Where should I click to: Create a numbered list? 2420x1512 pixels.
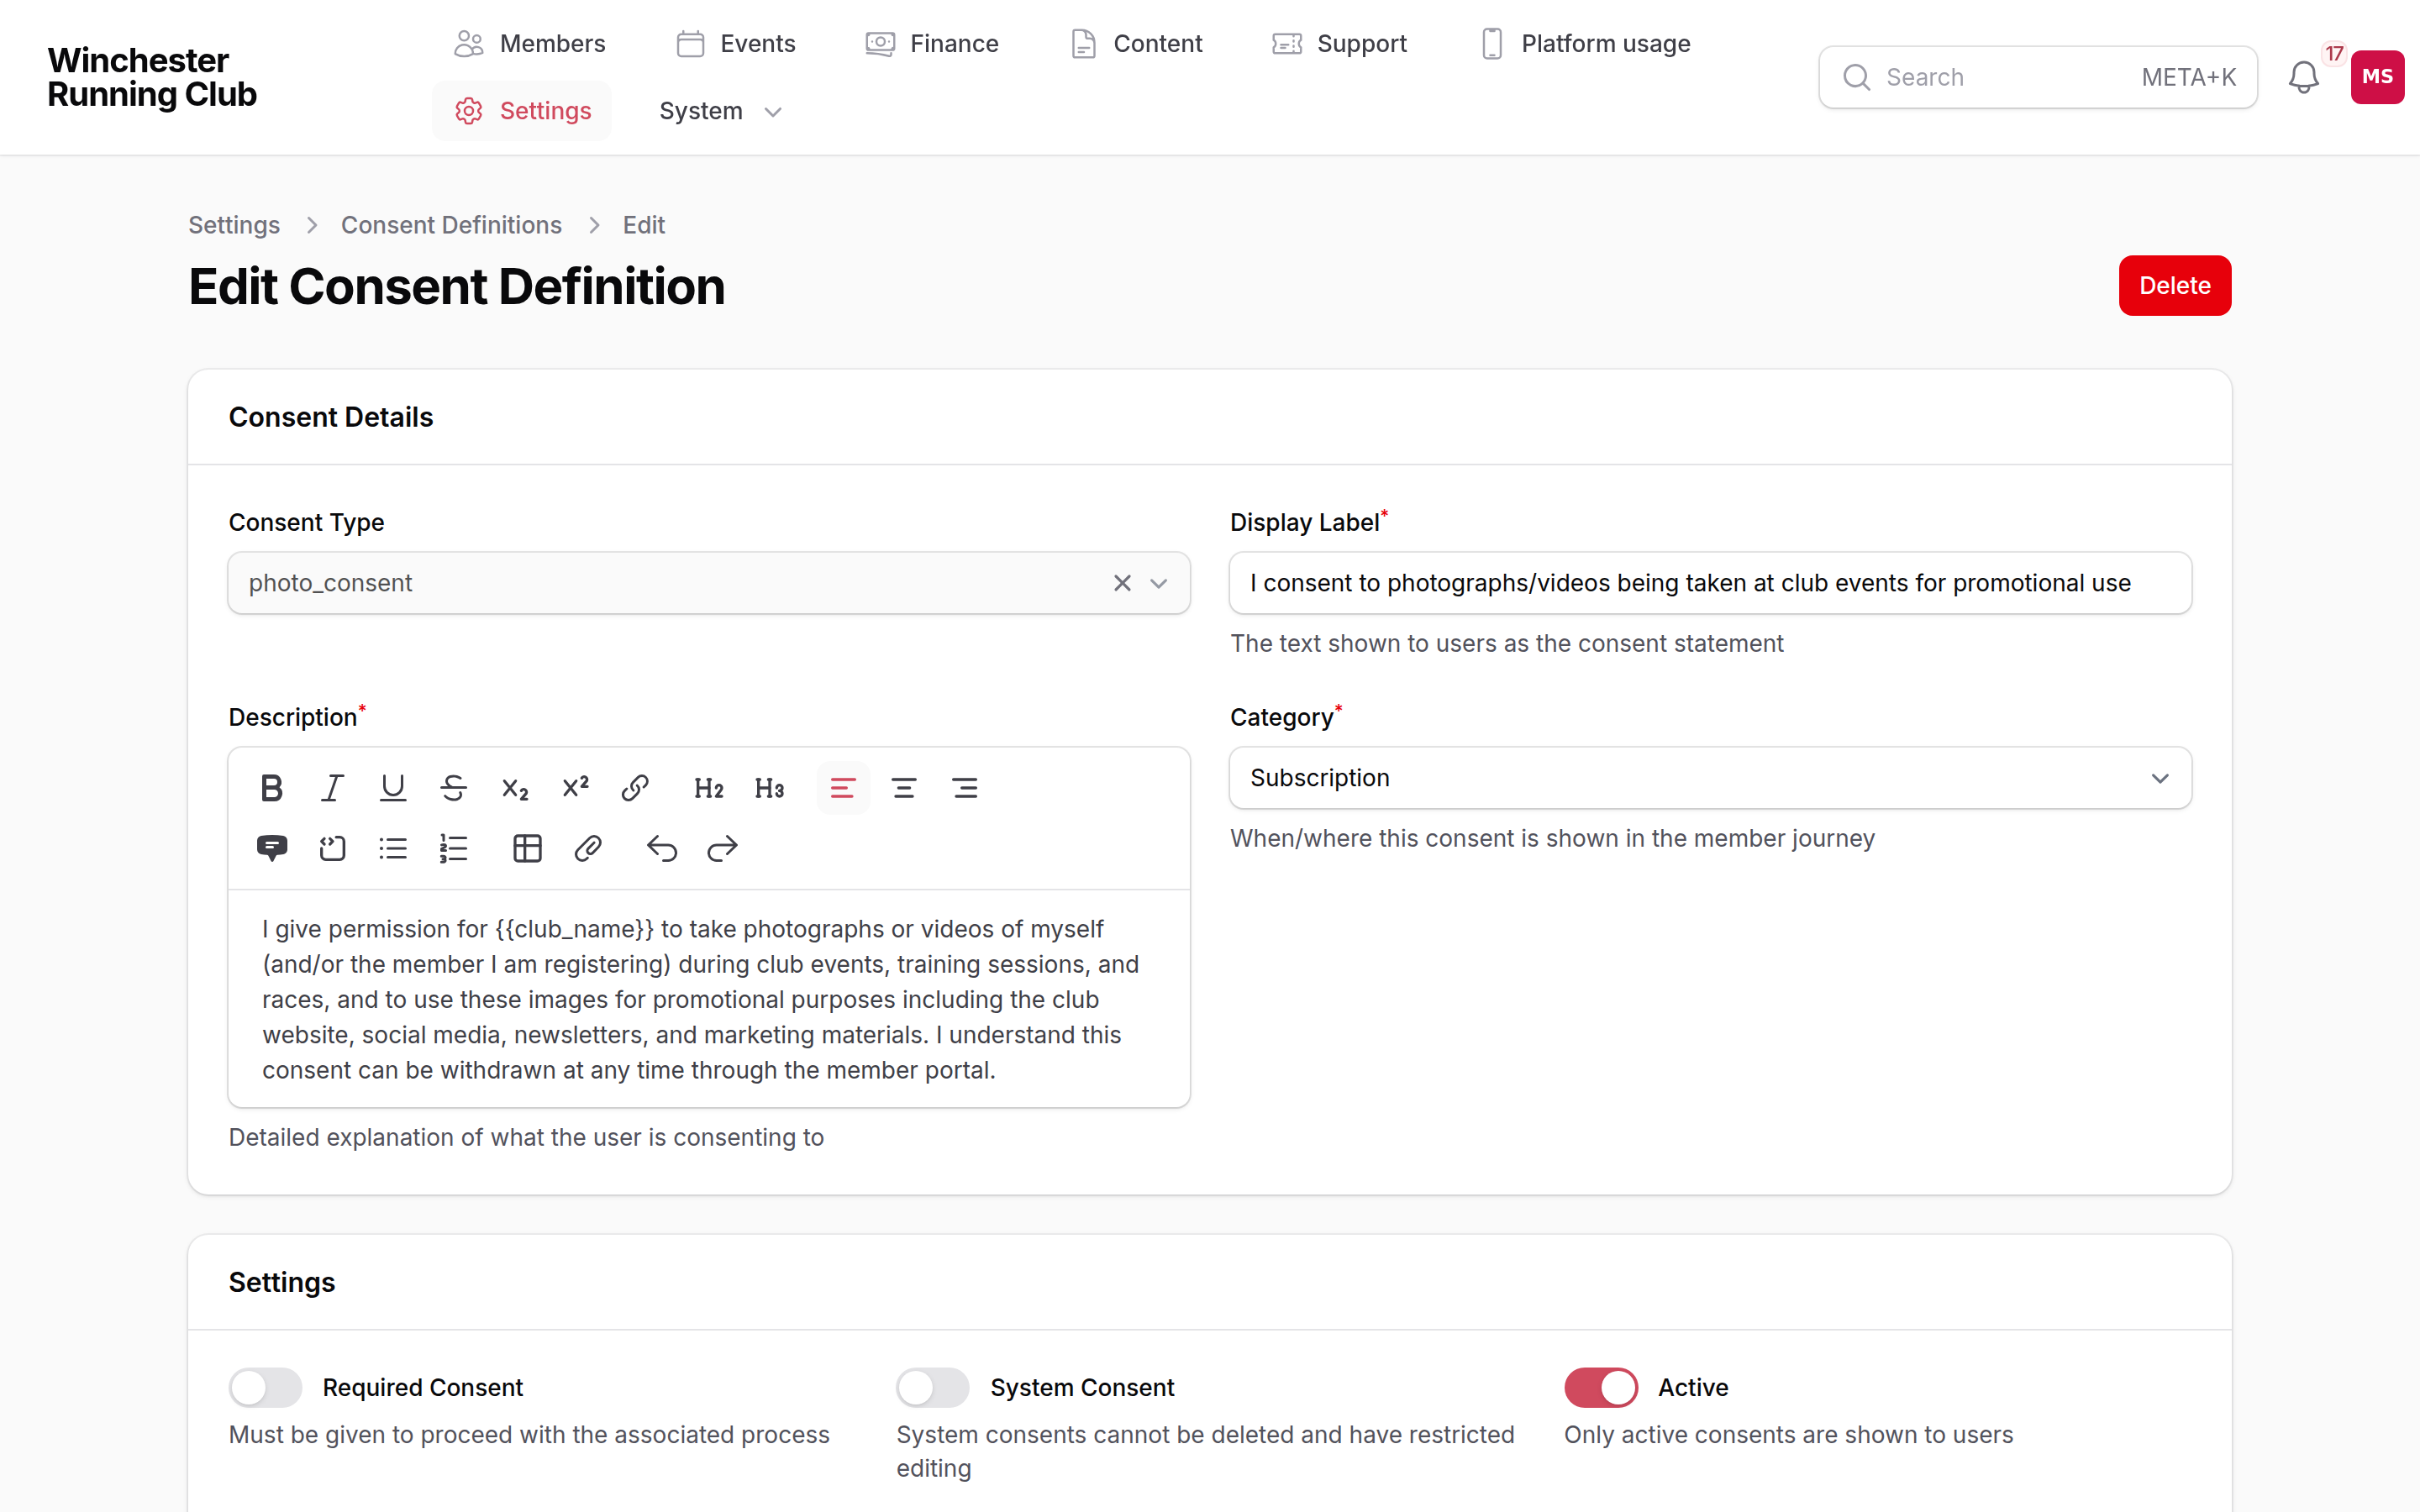pyautogui.click(x=453, y=849)
